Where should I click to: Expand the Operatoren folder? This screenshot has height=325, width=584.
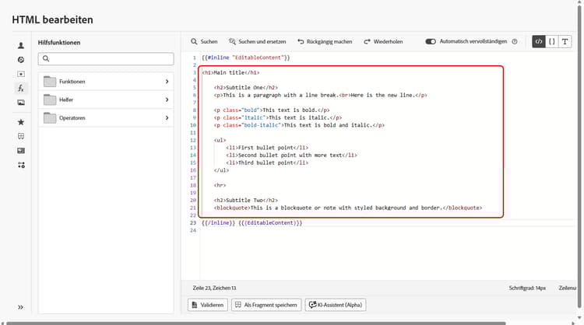tap(105, 118)
